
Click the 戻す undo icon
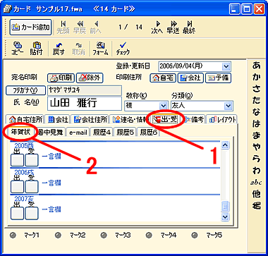pos(58,49)
